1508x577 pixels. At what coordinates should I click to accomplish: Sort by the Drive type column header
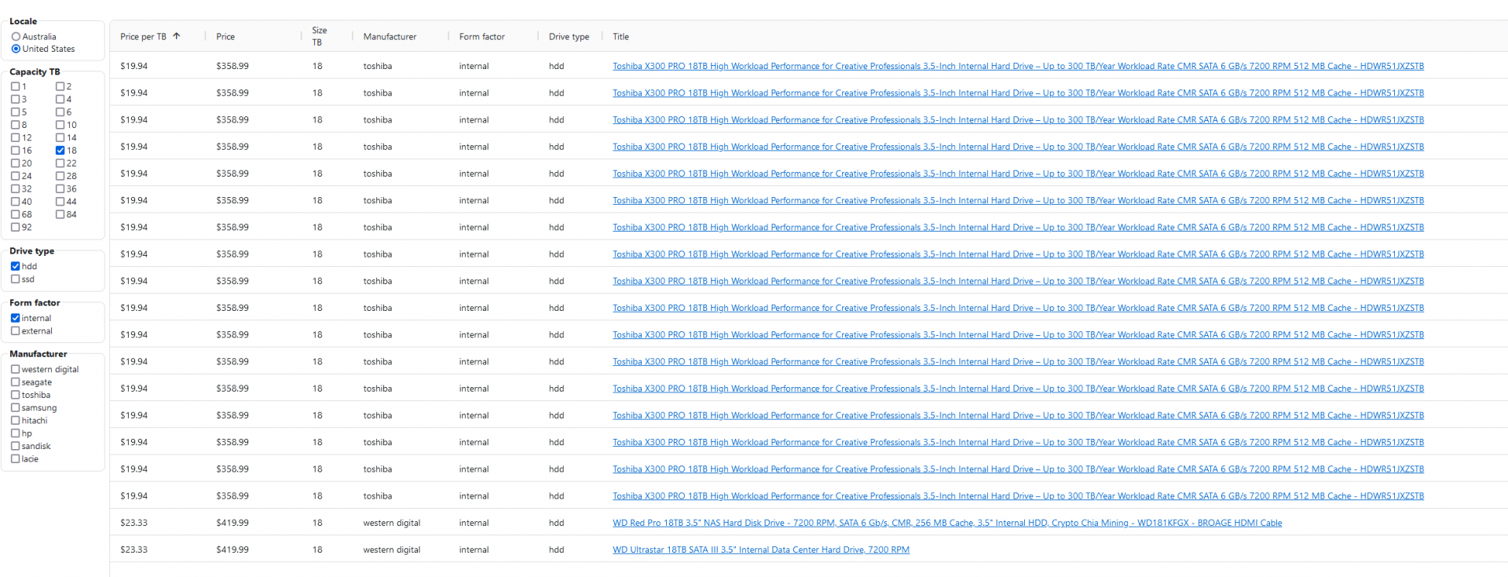[x=569, y=37]
